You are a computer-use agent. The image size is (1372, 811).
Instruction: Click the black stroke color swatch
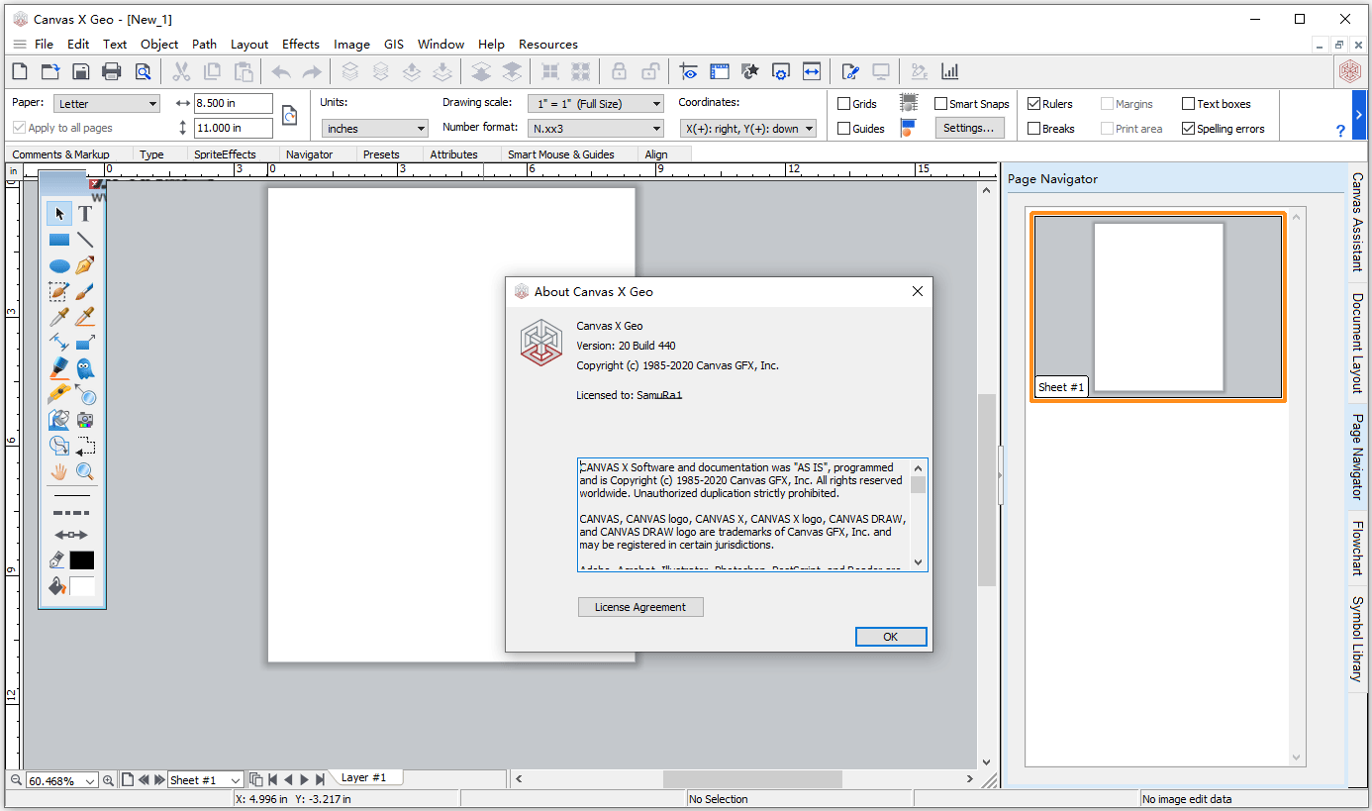[x=82, y=560]
